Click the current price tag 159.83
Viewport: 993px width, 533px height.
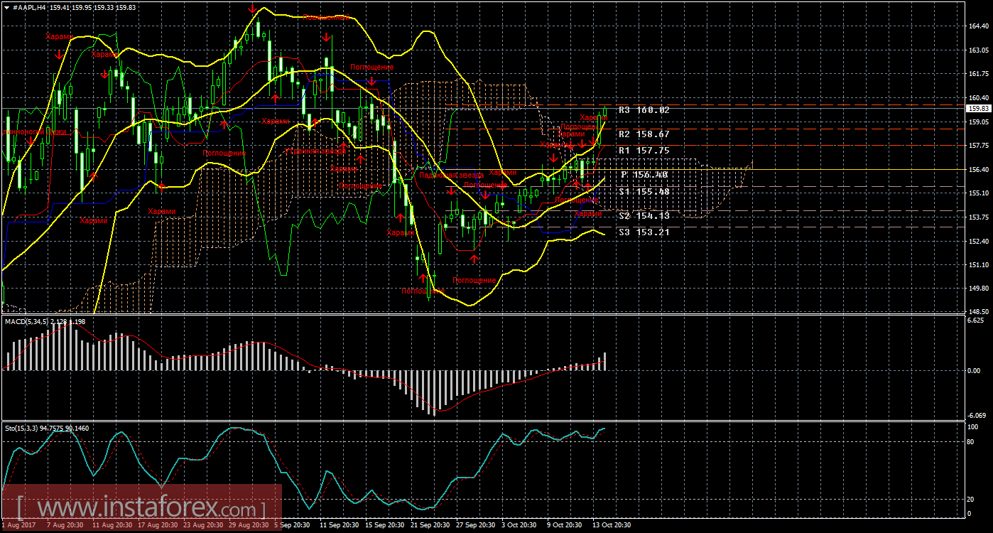979,108
